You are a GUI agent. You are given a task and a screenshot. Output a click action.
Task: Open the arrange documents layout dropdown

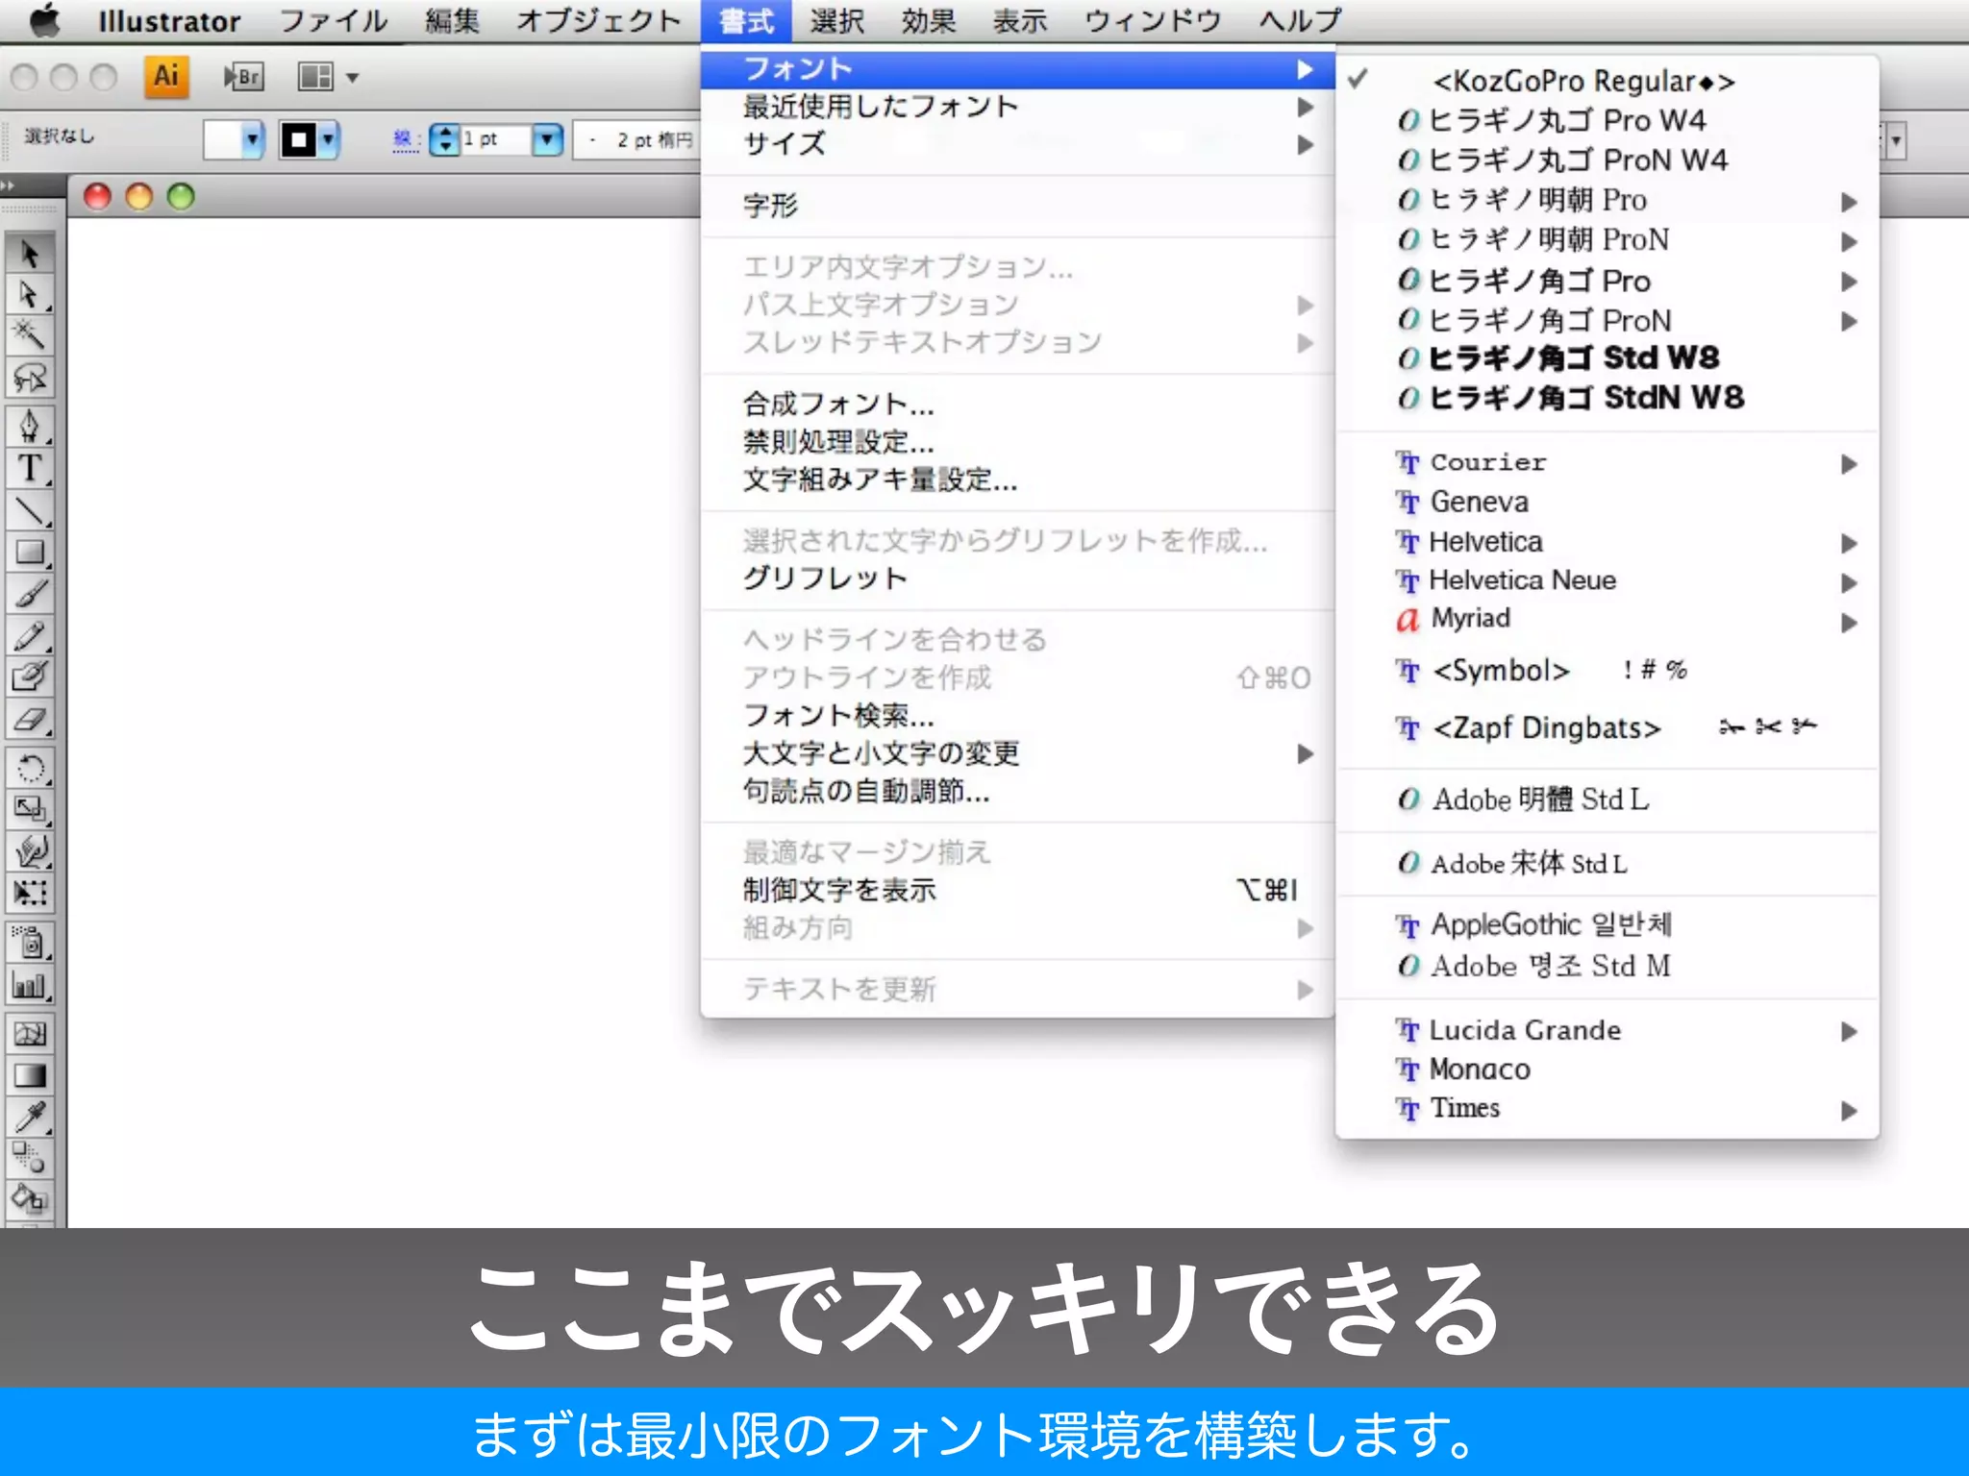(x=328, y=77)
